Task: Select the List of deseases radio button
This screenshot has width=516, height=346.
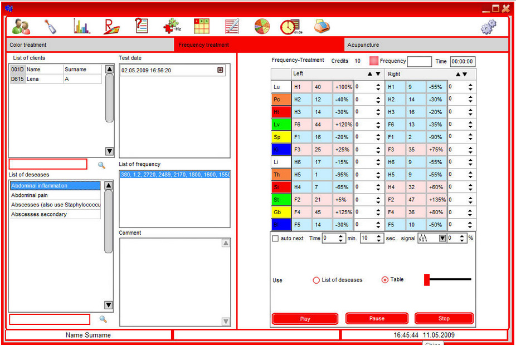Action: pyautogui.click(x=317, y=280)
